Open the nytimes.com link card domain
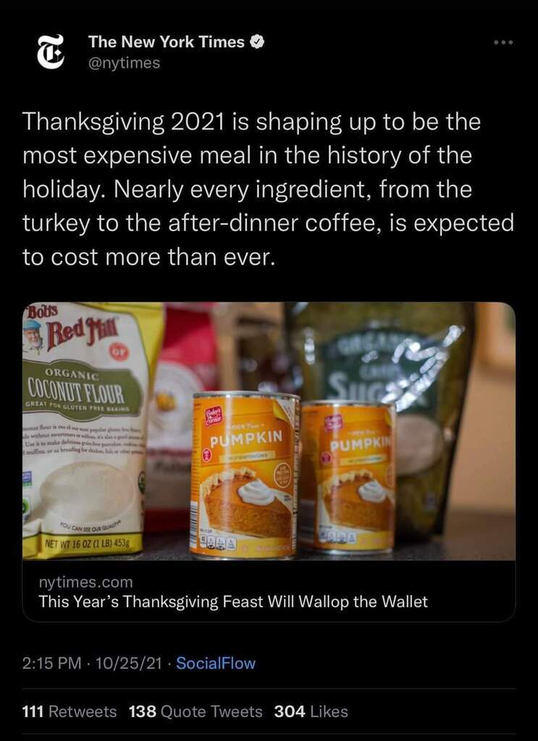This screenshot has height=741, width=538. [x=85, y=583]
